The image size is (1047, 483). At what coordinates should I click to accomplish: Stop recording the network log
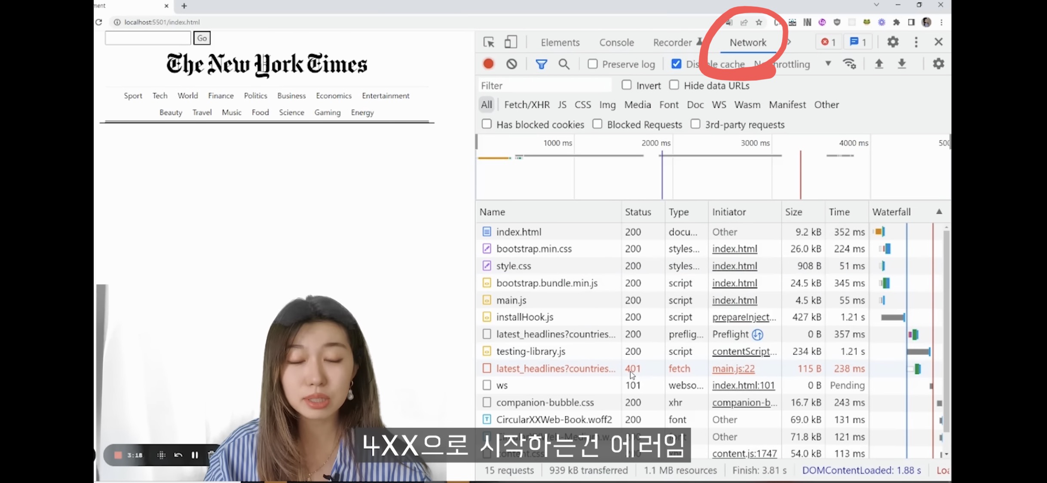coord(488,64)
